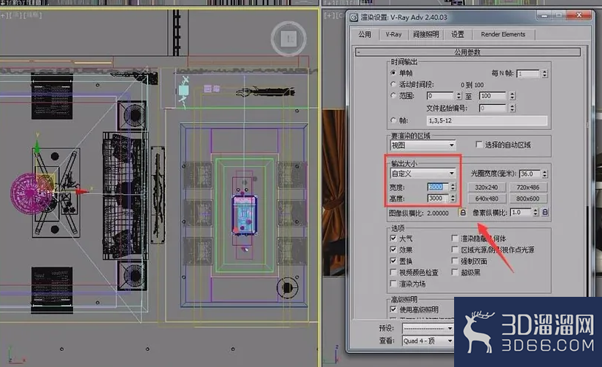Select 单帧 single frame radio button
602x367 pixels.
(393, 72)
